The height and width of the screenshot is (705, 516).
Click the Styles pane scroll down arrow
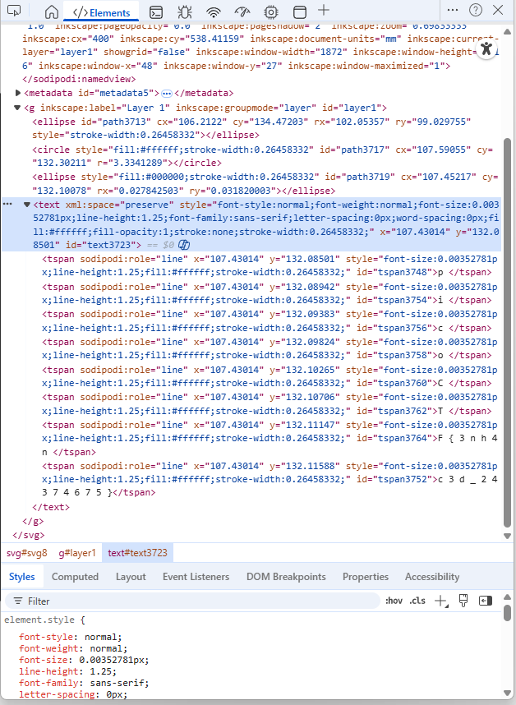tap(508, 693)
